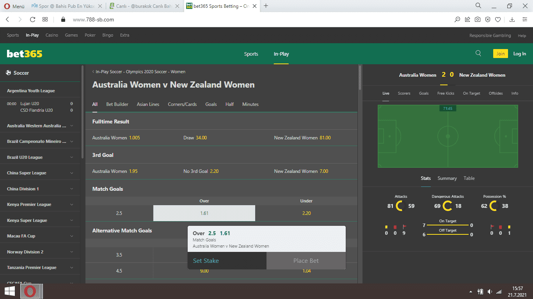
Task: Expand Tanzania Premier League chevron
Action: pyautogui.click(x=72, y=267)
